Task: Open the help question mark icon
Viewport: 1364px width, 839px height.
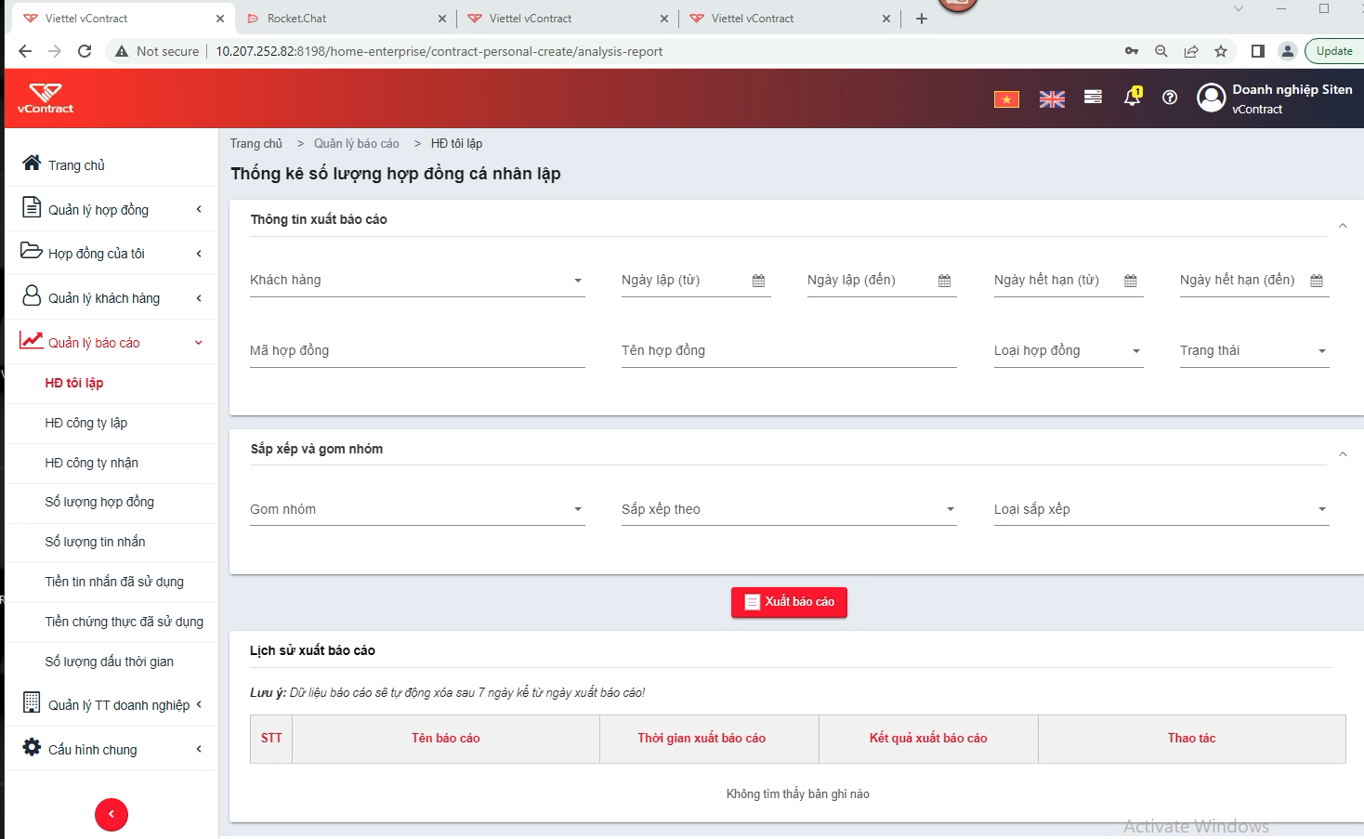Action: point(1170,98)
